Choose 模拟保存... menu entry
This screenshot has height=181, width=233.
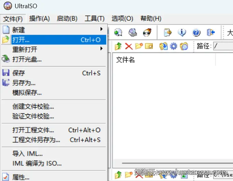click(x=54, y=93)
